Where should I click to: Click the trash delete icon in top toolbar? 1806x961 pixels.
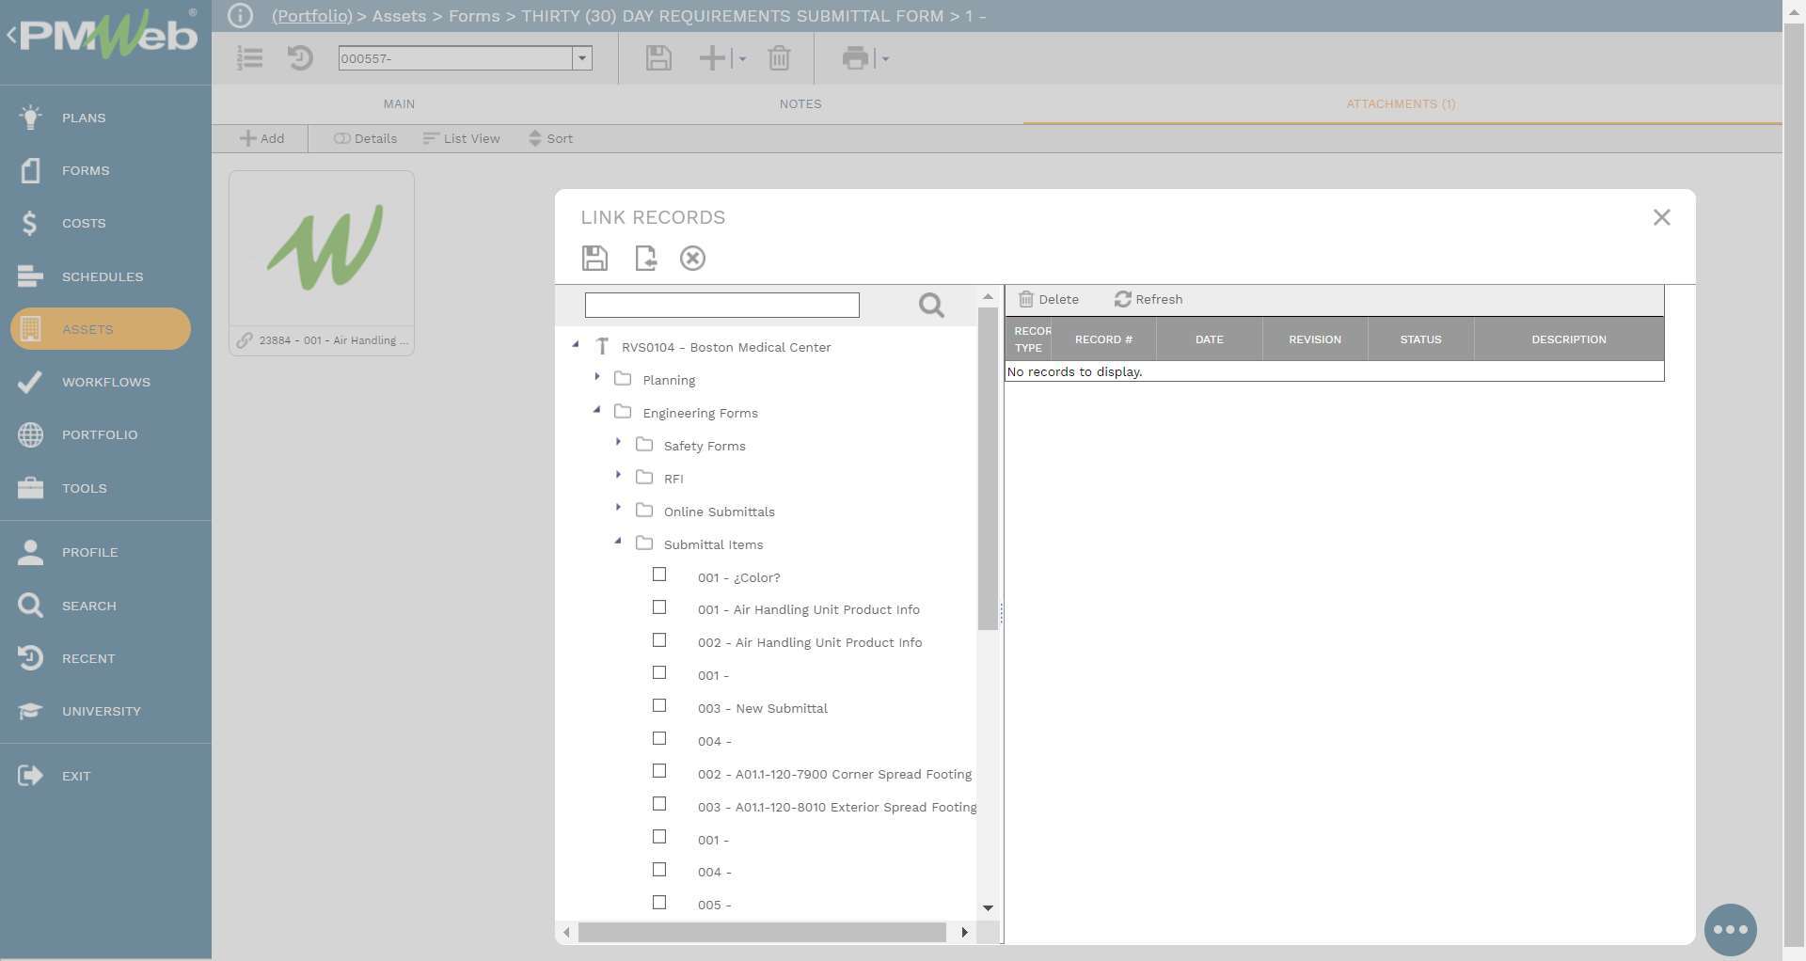click(x=779, y=58)
